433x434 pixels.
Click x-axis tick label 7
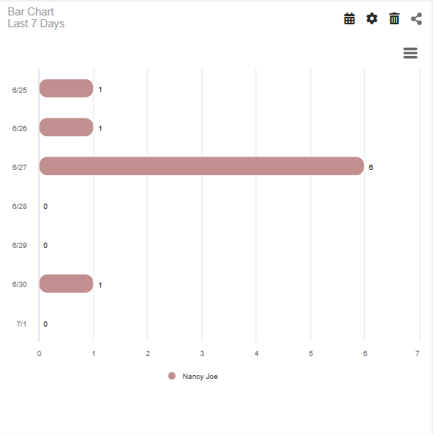click(418, 354)
